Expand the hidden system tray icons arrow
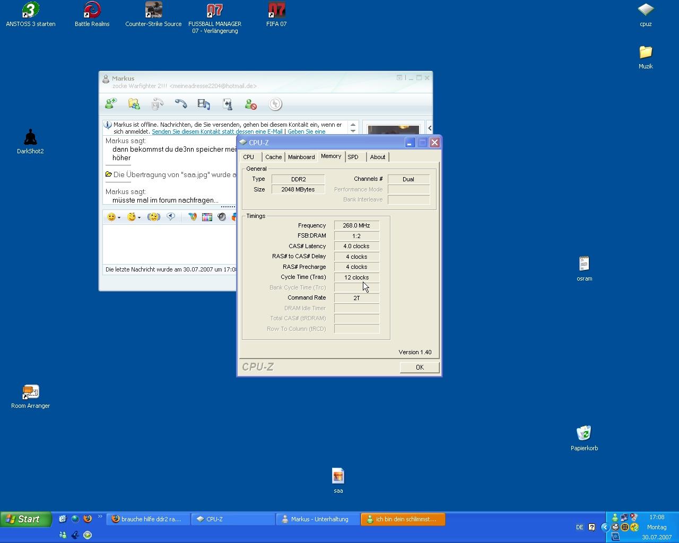Image resolution: width=679 pixels, height=543 pixels. click(604, 527)
